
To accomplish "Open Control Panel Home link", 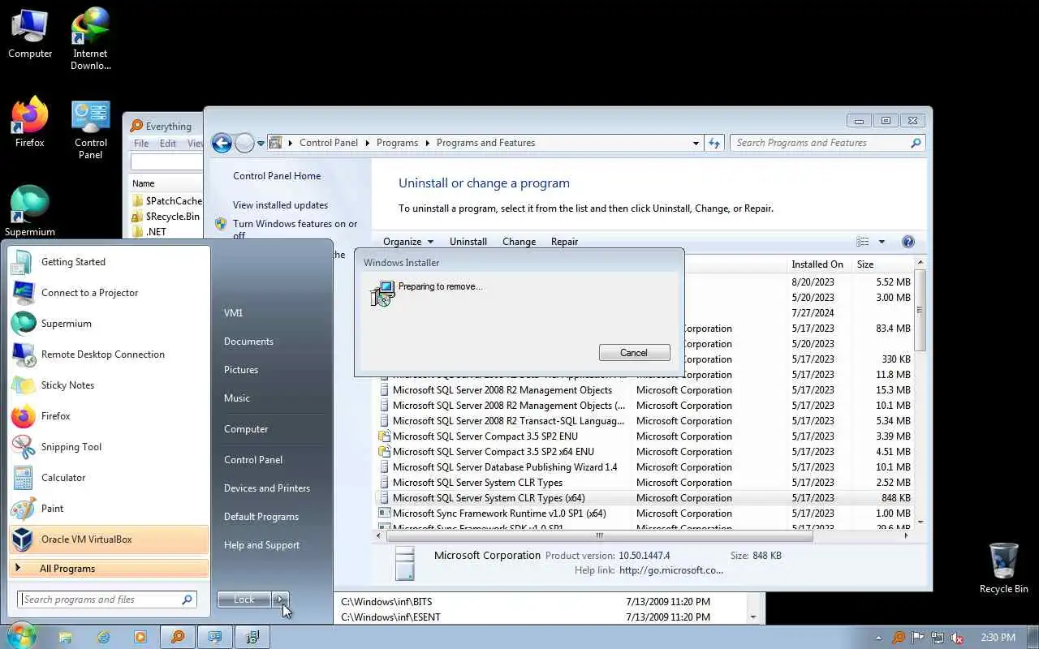I will point(277,176).
